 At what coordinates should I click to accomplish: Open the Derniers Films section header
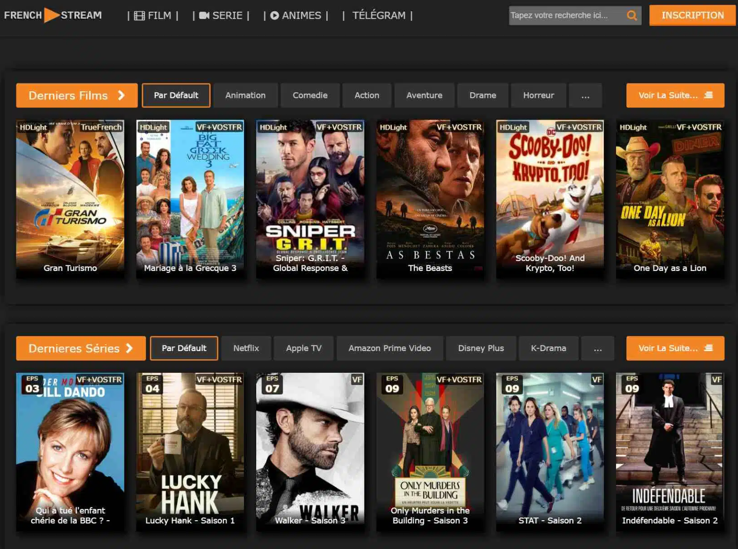click(77, 96)
